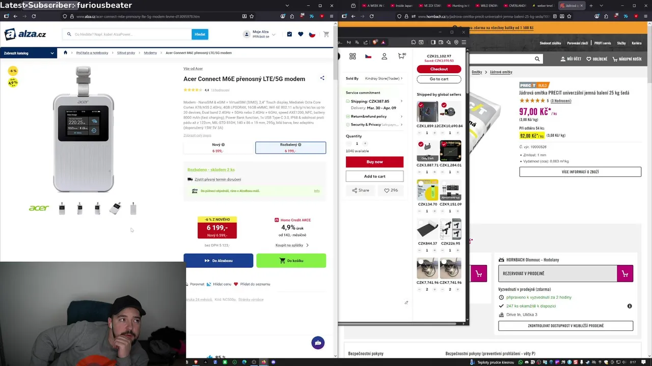The width and height of the screenshot is (652, 366).
Task: Open Služby in Hornbach top menu
Action: coord(621,43)
